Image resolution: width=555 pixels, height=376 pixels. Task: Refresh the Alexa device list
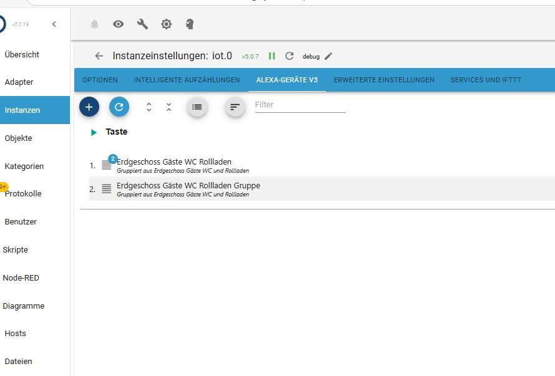pyautogui.click(x=119, y=107)
